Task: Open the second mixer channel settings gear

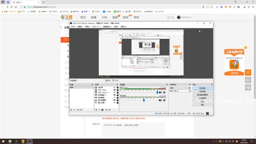Action: [x=164, y=100]
